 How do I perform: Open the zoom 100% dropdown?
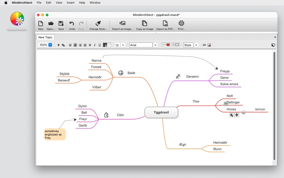point(50,45)
